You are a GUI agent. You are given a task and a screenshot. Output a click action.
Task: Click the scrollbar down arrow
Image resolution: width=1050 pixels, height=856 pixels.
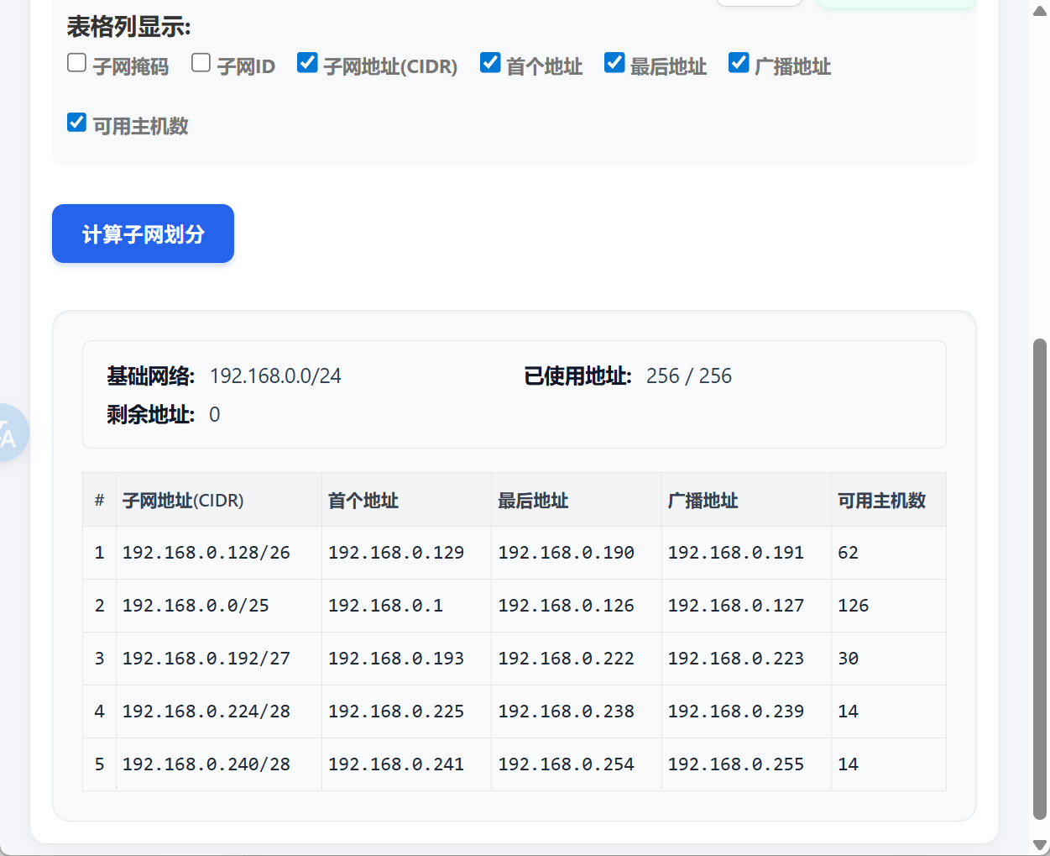point(1040,845)
